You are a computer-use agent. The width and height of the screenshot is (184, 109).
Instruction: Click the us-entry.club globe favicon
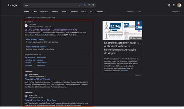pos(26,96)
